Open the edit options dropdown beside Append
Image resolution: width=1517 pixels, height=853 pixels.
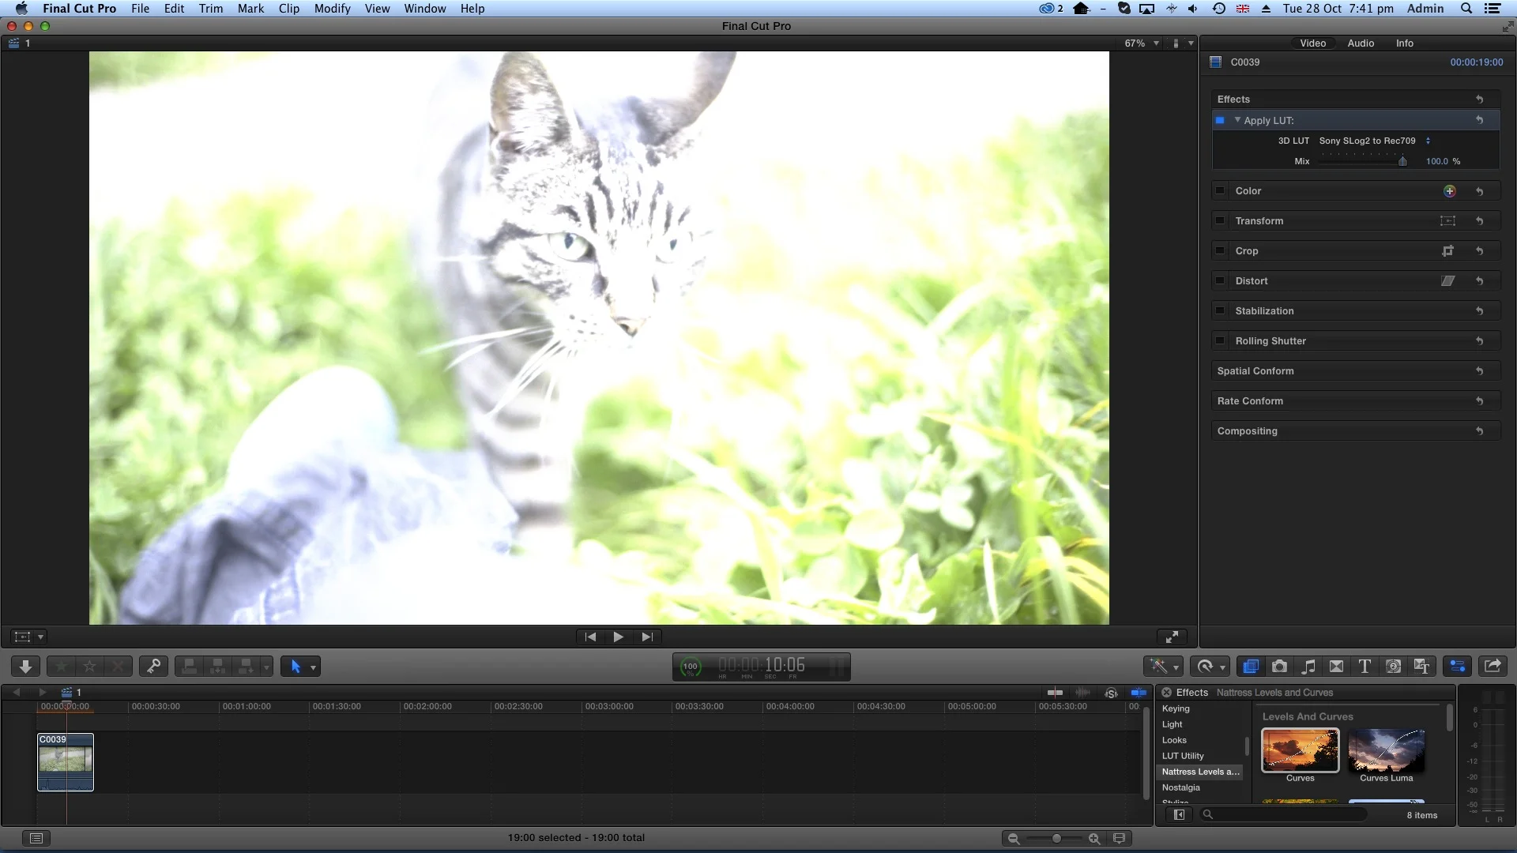[x=266, y=667]
